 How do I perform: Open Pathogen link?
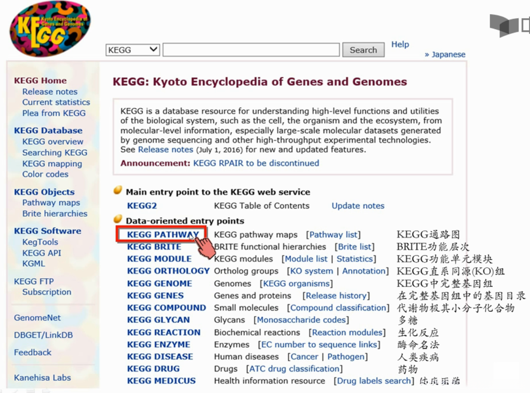coord(346,356)
